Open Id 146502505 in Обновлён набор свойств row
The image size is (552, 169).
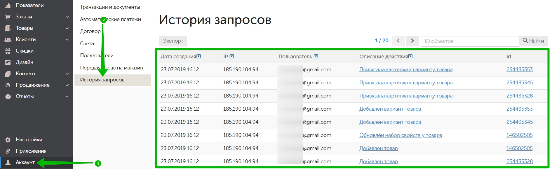(x=519, y=135)
